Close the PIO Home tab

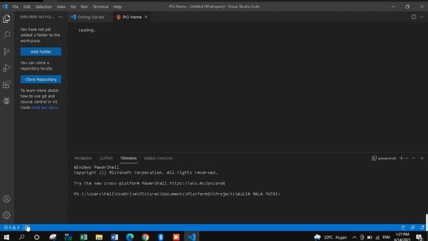tap(146, 17)
